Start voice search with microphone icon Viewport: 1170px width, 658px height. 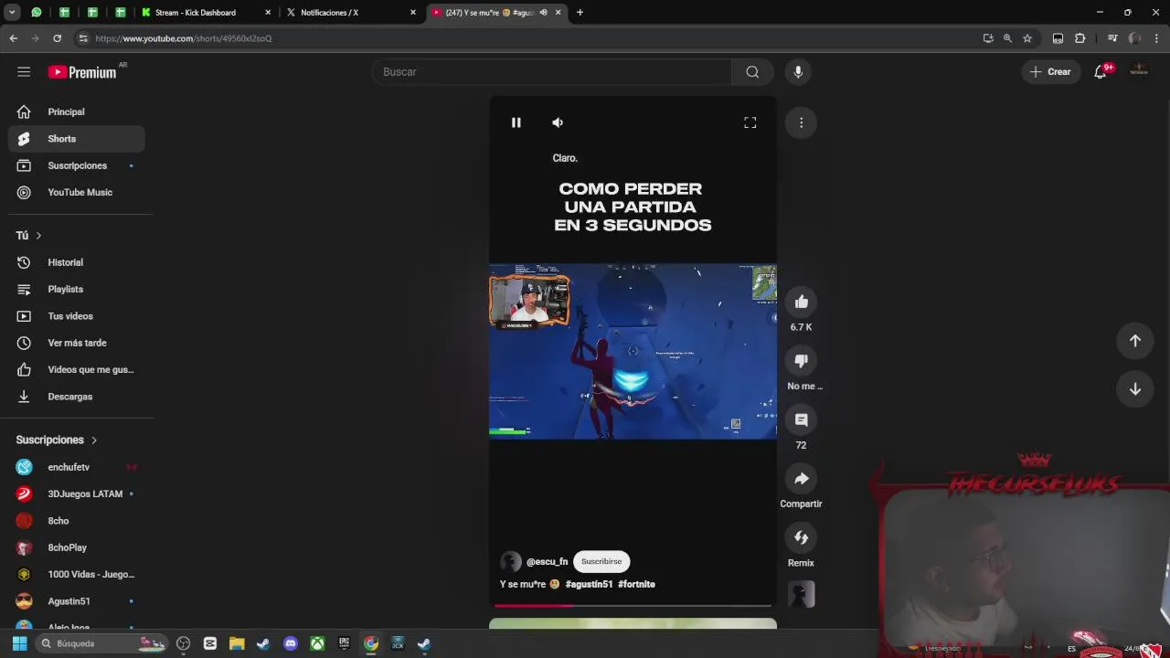[x=798, y=71]
